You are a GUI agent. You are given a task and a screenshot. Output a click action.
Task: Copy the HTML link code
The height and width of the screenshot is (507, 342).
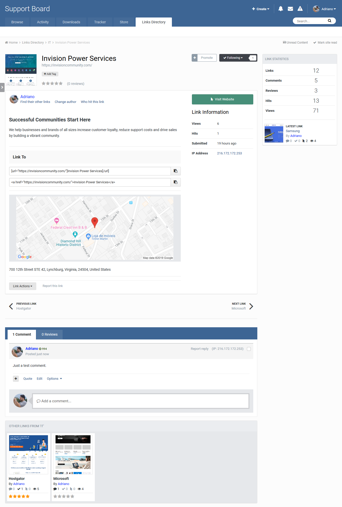click(175, 182)
